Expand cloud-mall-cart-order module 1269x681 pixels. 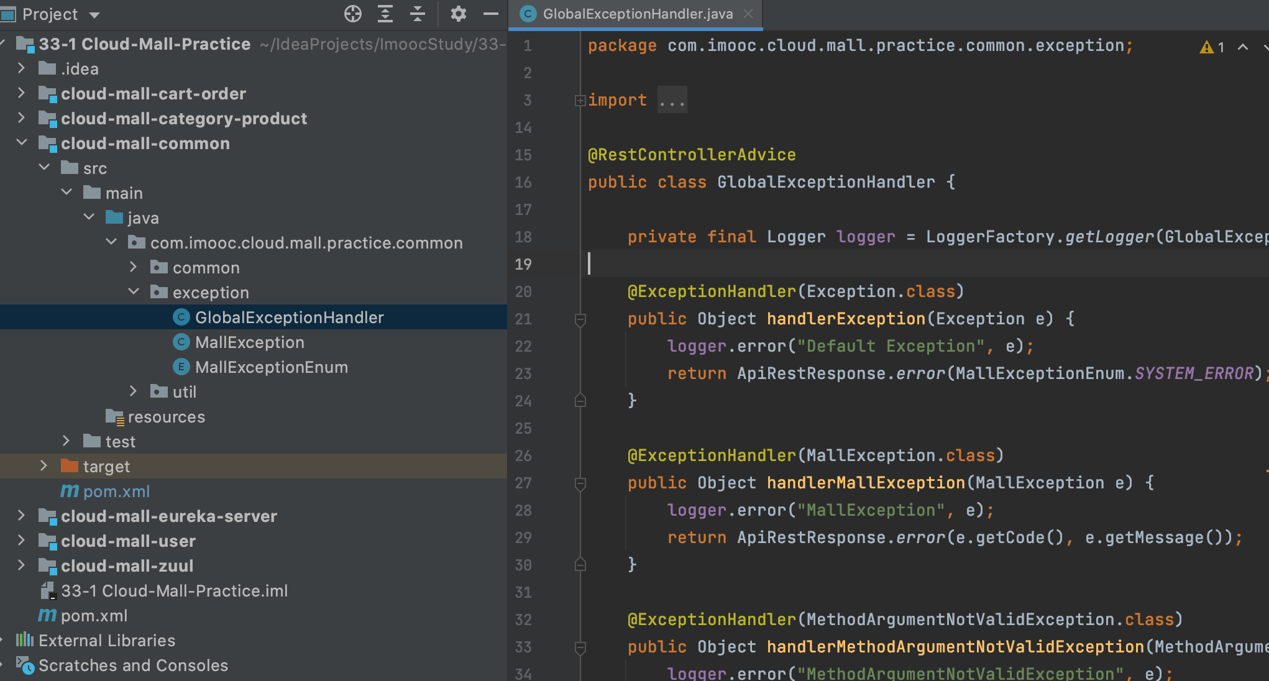click(x=21, y=93)
